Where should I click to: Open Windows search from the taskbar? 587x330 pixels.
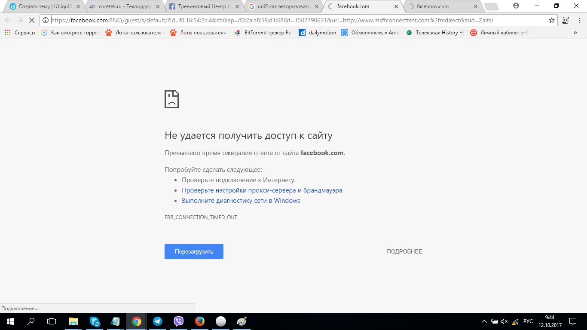click(x=31, y=321)
